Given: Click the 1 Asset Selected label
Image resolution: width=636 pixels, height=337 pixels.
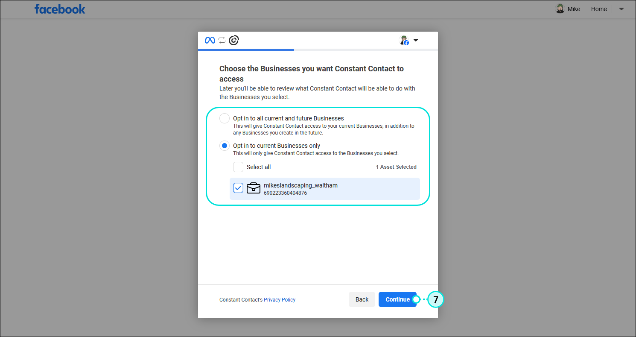Looking at the screenshot, I should (396, 167).
